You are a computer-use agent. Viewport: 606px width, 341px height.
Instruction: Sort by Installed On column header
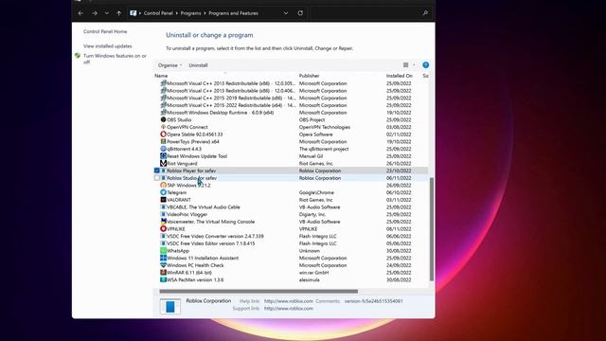pos(400,76)
